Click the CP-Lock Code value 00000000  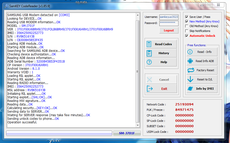(x=184, y=115)
